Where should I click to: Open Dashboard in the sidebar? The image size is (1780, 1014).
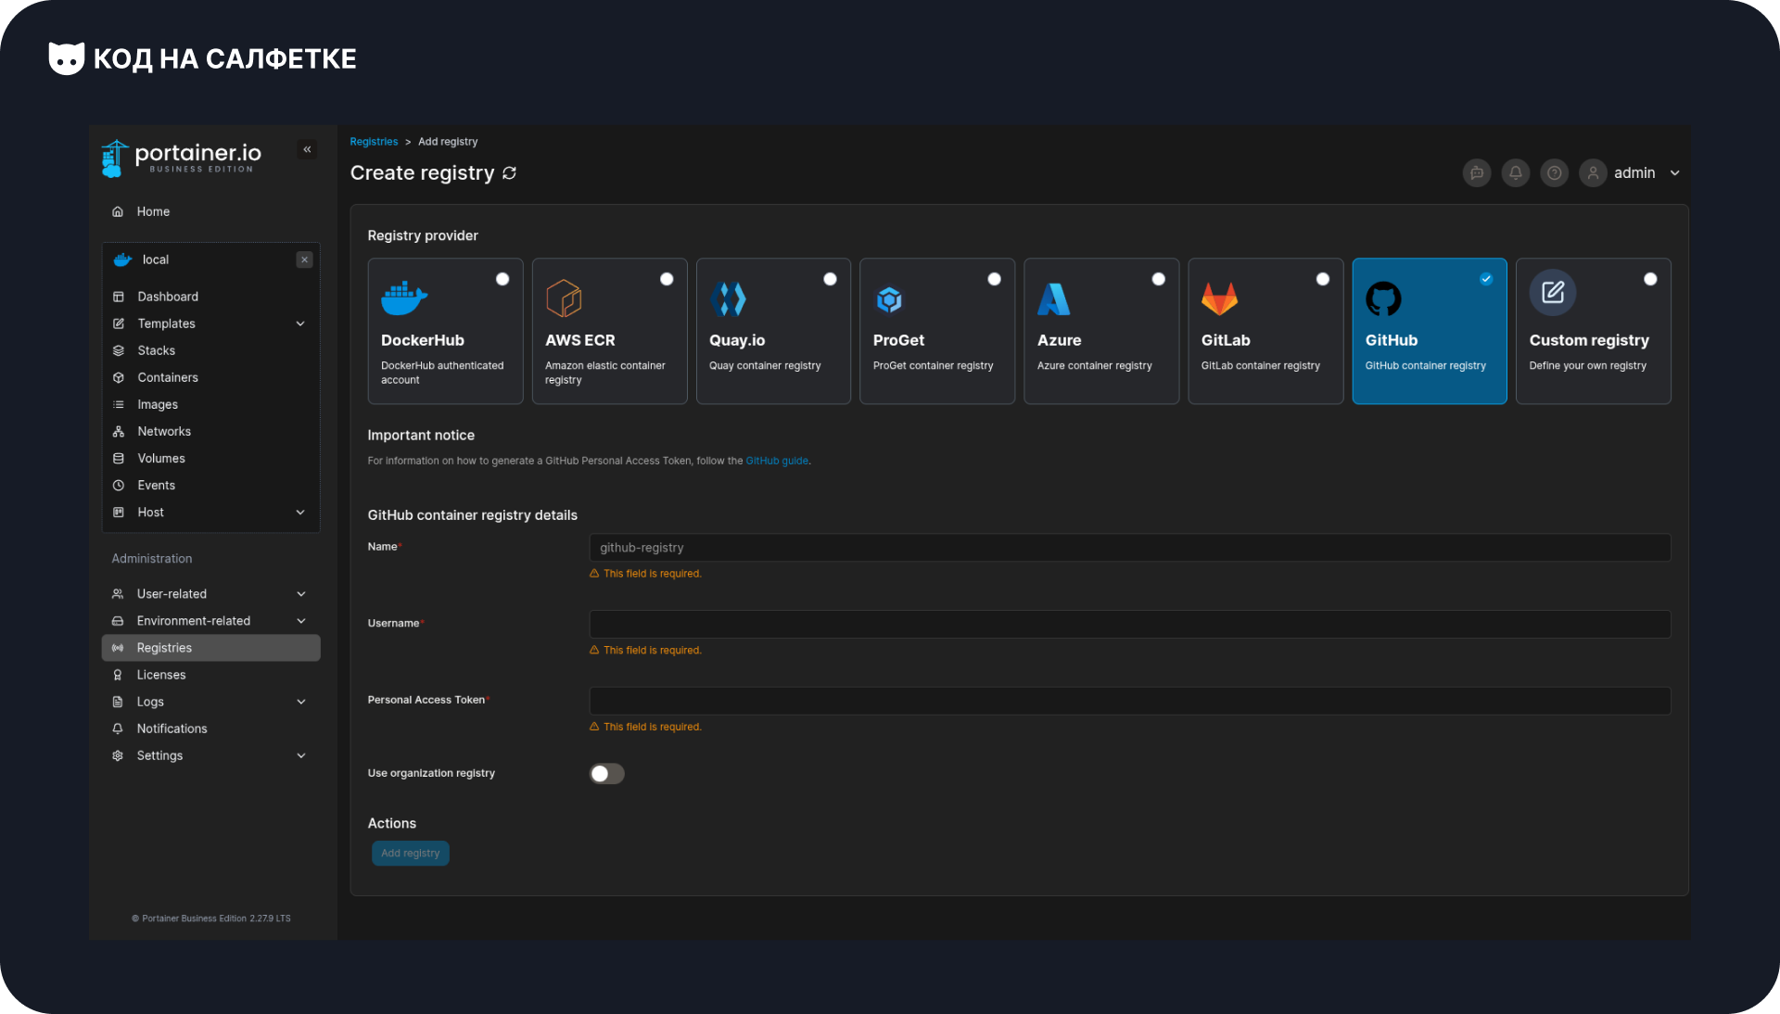click(x=210, y=297)
